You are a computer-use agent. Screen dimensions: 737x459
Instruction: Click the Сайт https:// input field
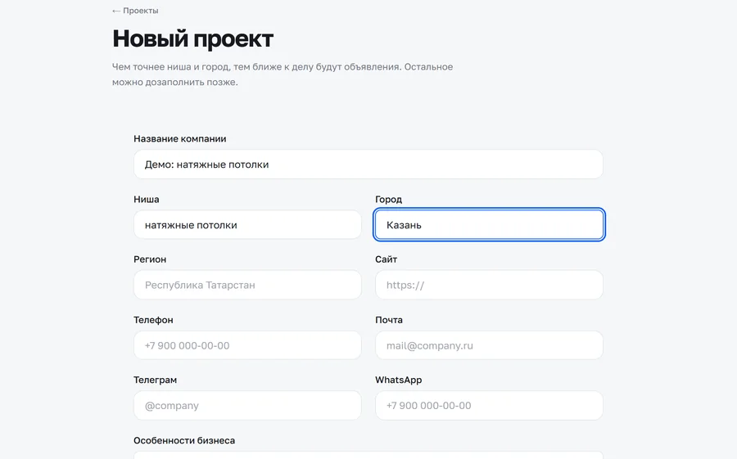tap(489, 285)
